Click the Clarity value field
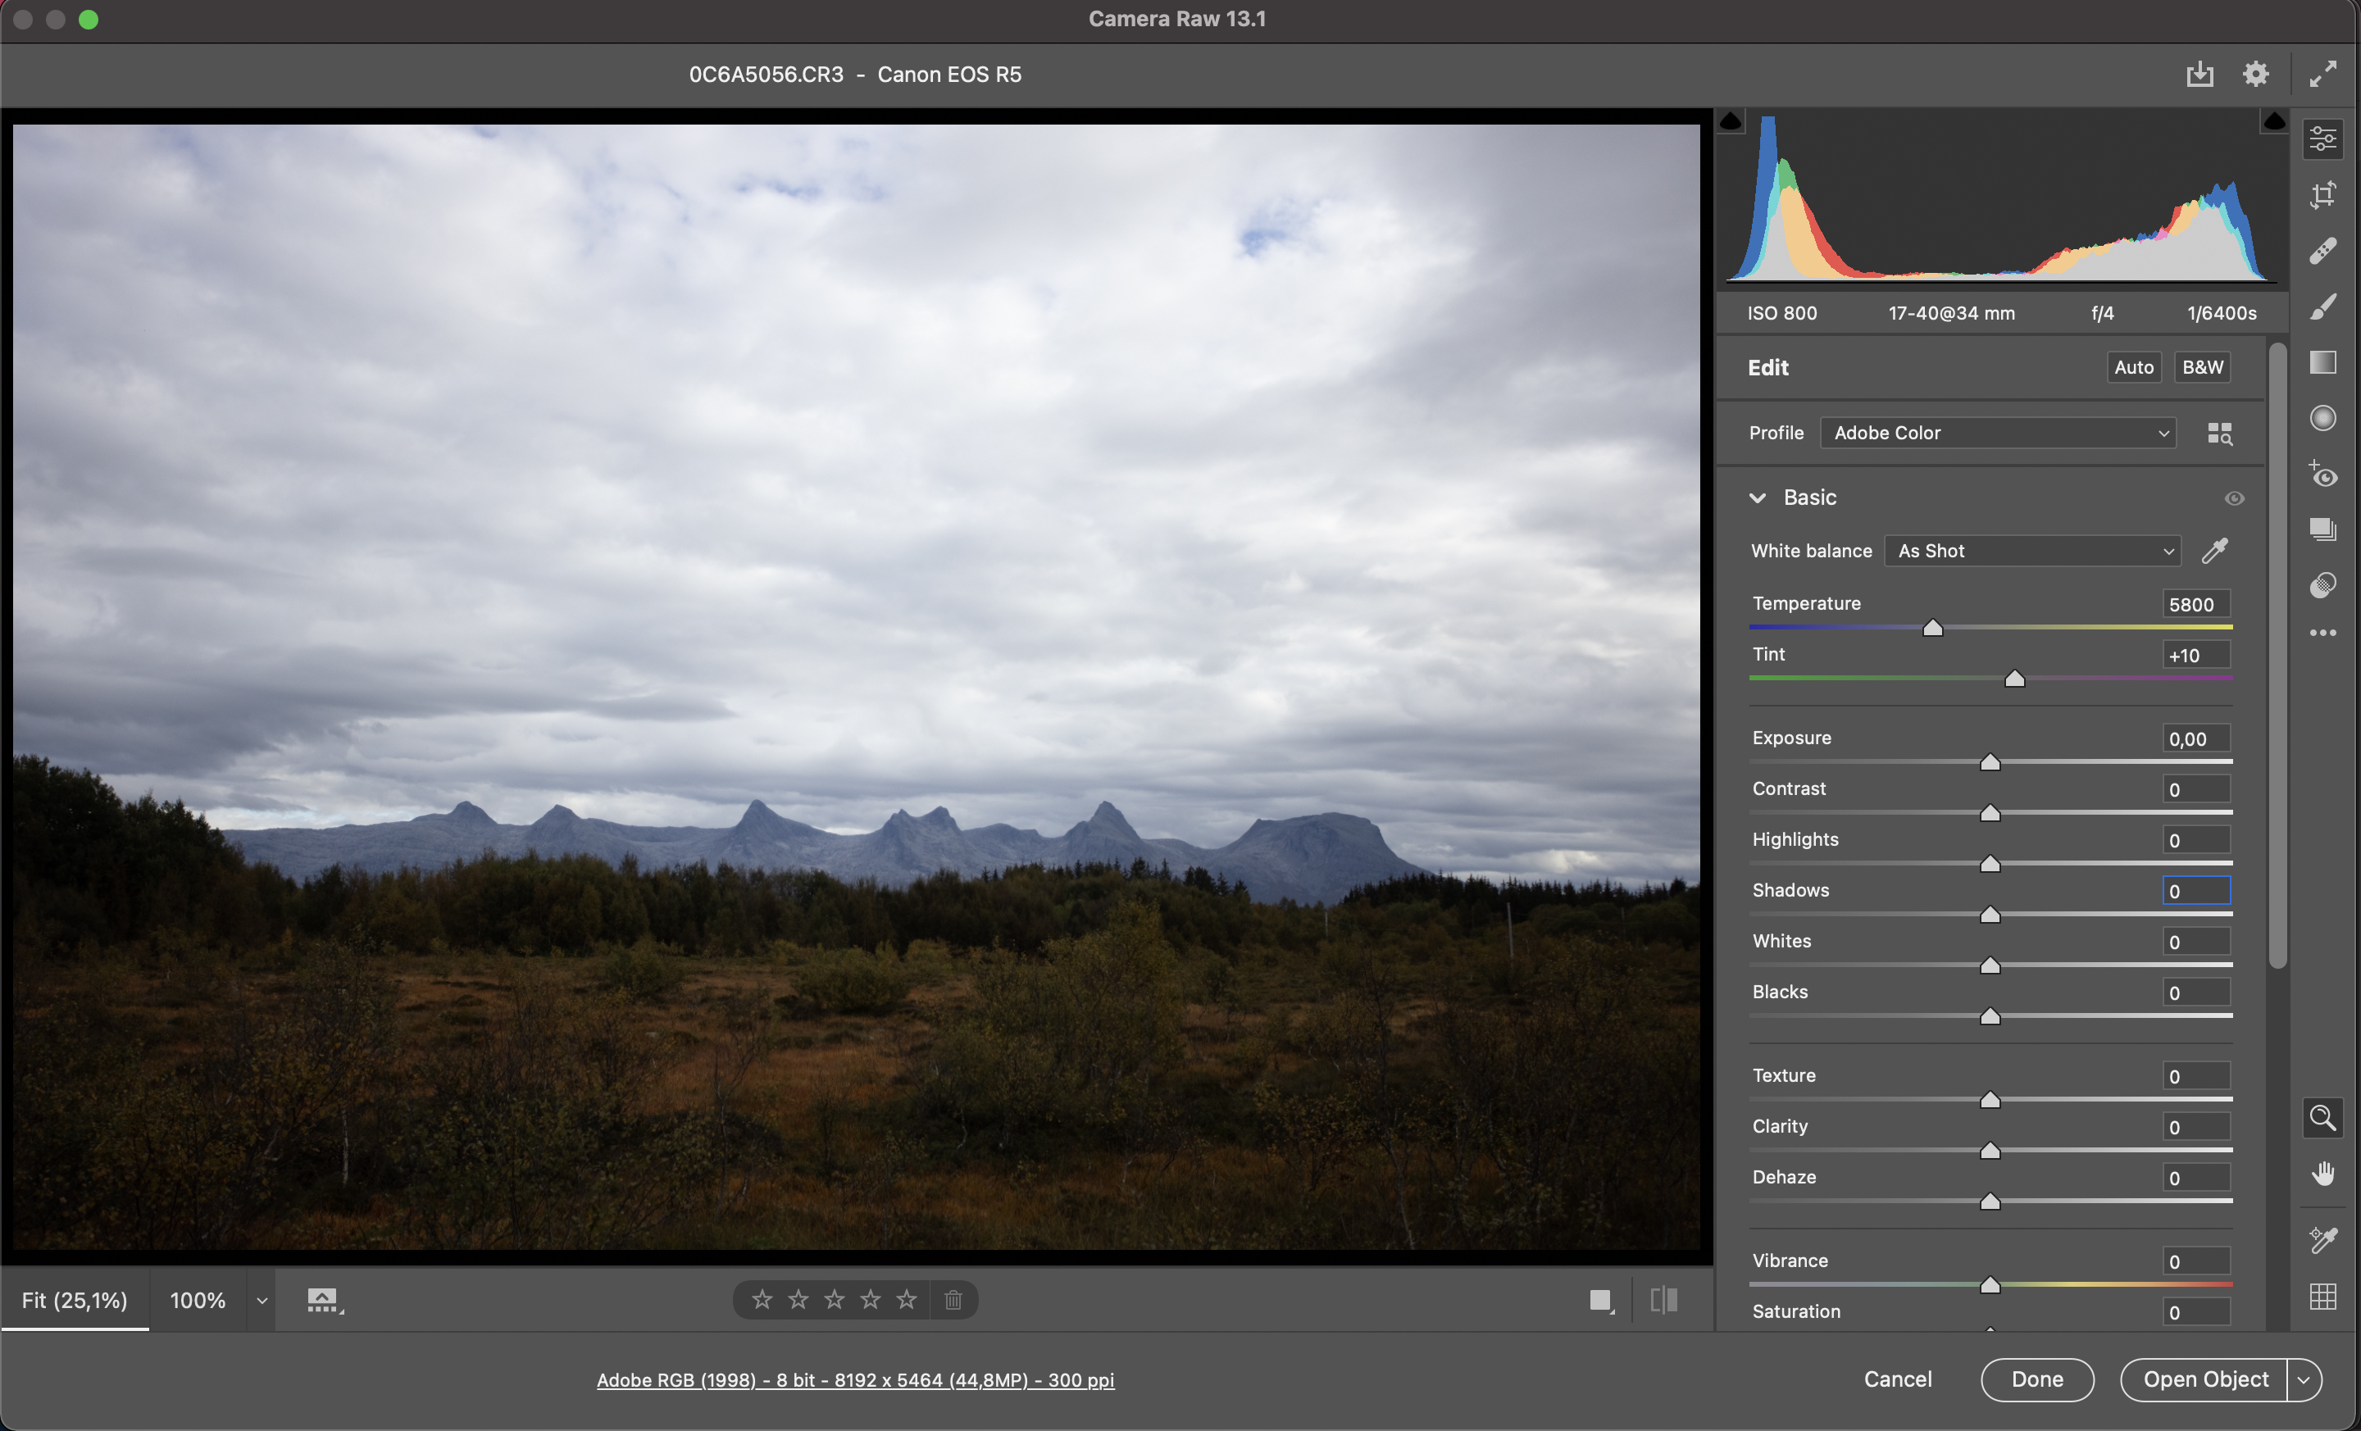This screenshot has width=2361, height=1431. click(x=2196, y=1128)
